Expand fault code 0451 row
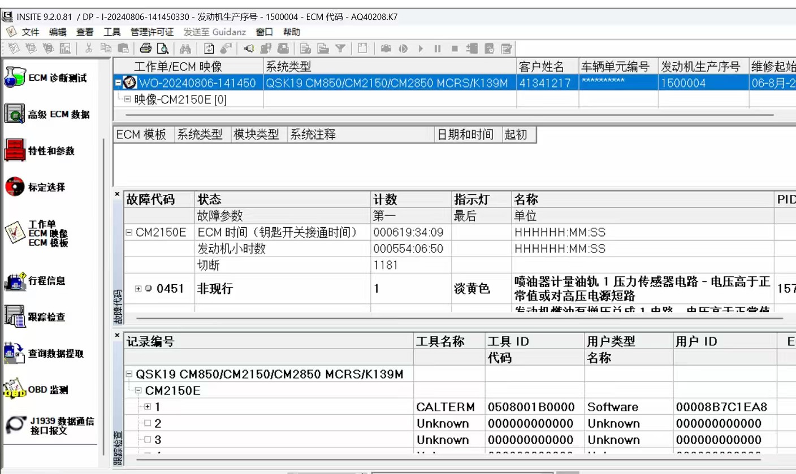 pyautogui.click(x=138, y=289)
